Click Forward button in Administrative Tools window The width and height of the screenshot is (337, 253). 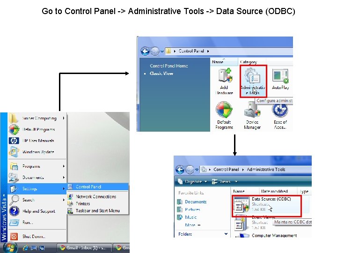(190, 170)
